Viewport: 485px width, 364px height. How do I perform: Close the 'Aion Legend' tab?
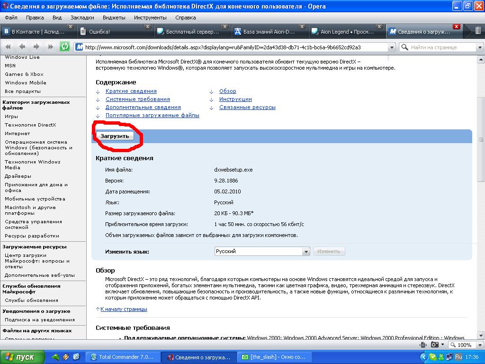379,27
